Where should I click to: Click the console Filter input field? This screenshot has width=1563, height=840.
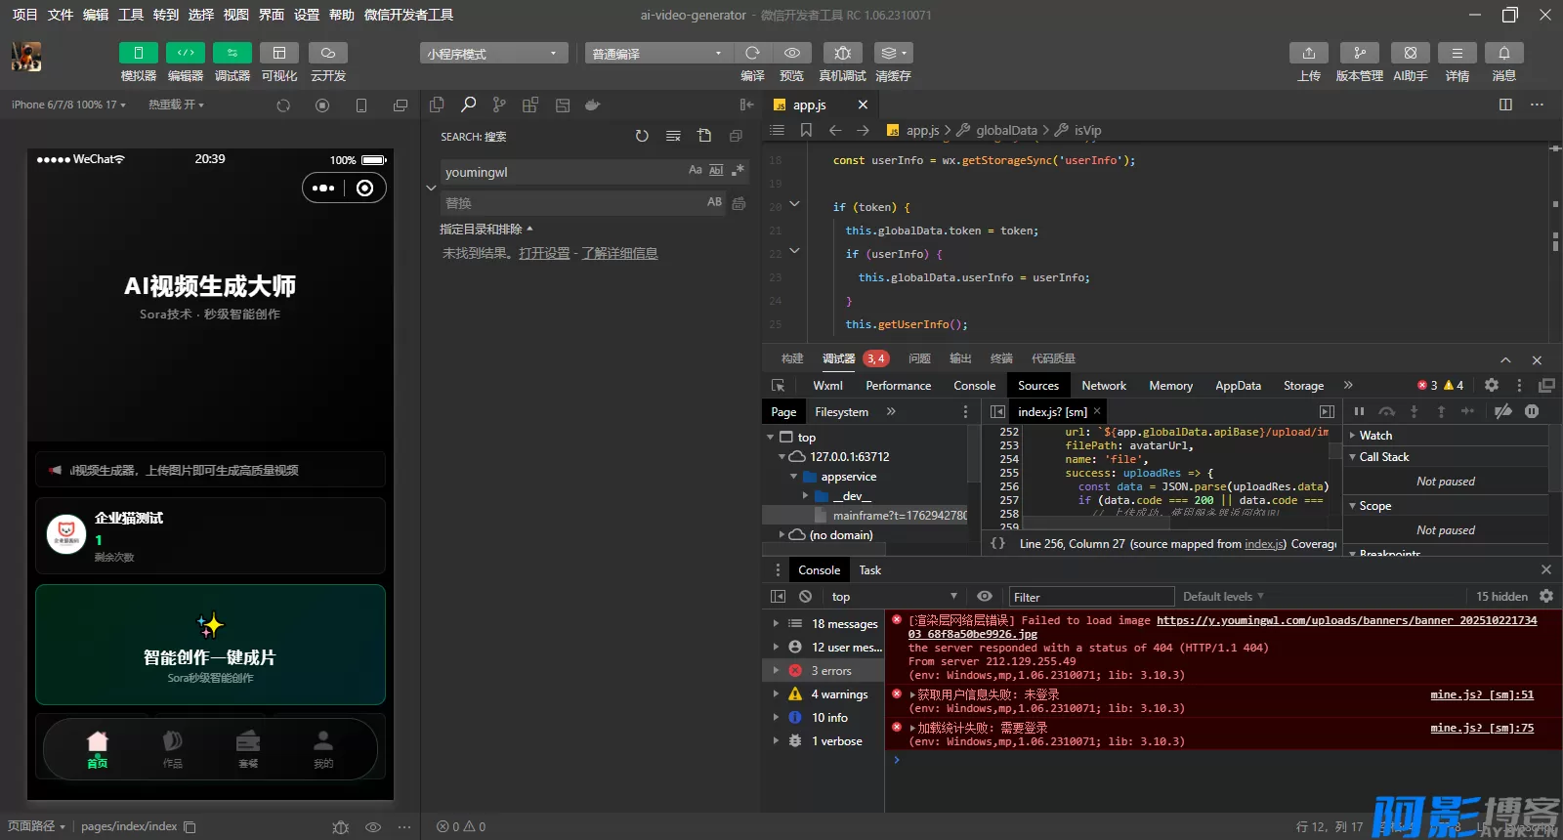(1090, 597)
